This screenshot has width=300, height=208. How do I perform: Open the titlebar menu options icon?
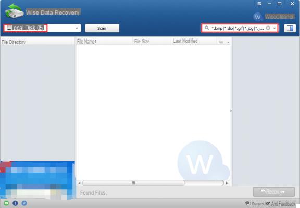click(259, 4)
